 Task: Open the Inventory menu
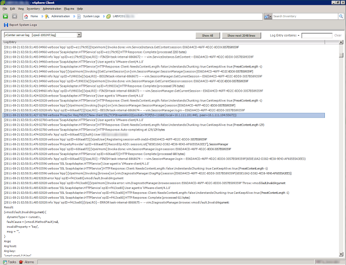click(33, 9)
